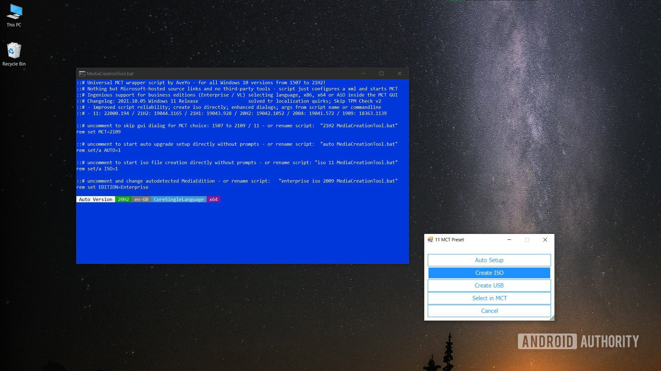Click the 'improved script reliability' line
This screenshot has width=661, height=371.
point(229,107)
